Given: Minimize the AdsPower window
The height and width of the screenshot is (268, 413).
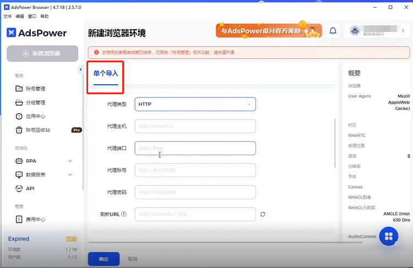Looking at the screenshot, I should pyautogui.click(x=375, y=7).
